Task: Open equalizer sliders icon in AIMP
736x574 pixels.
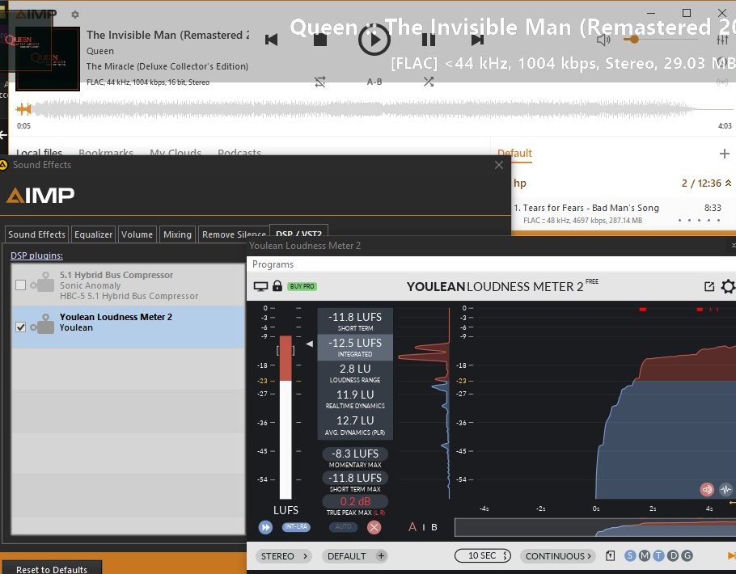Action: pos(722,40)
